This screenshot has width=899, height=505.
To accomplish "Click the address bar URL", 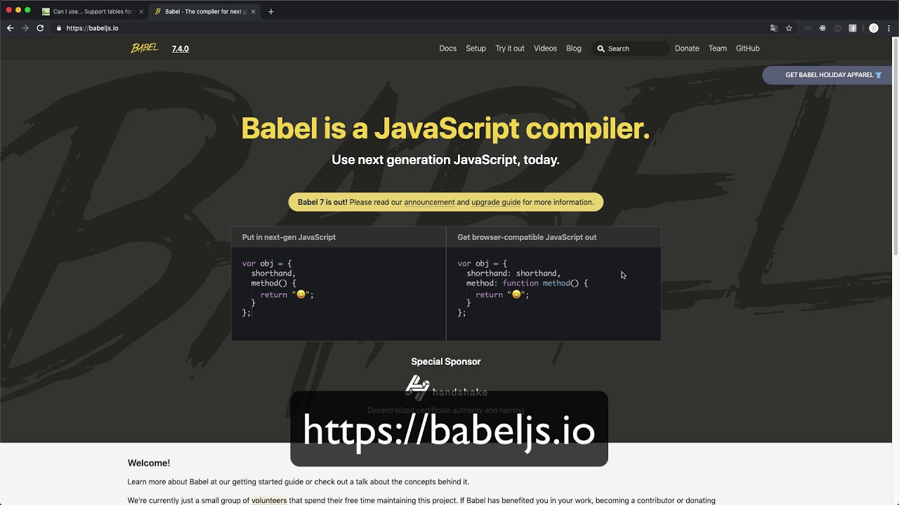I will (92, 28).
